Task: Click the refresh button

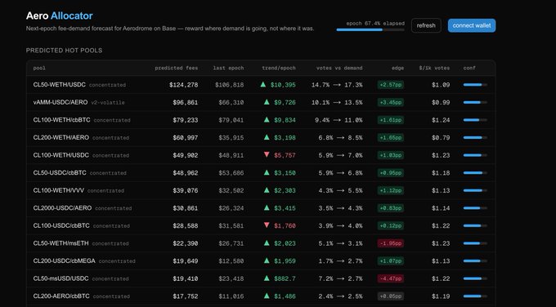Action: pos(426,25)
